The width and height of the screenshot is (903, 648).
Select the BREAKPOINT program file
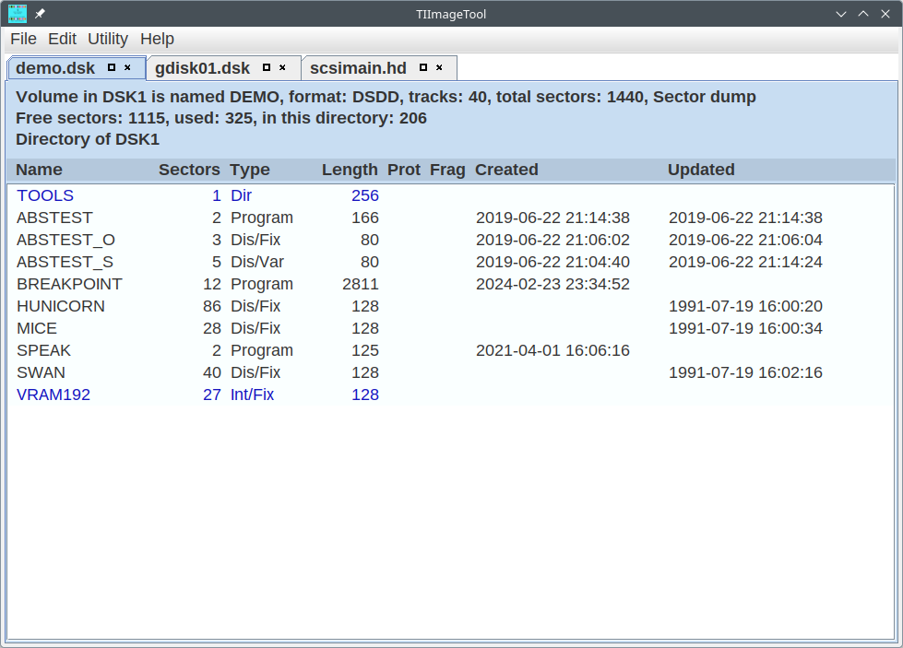click(69, 284)
